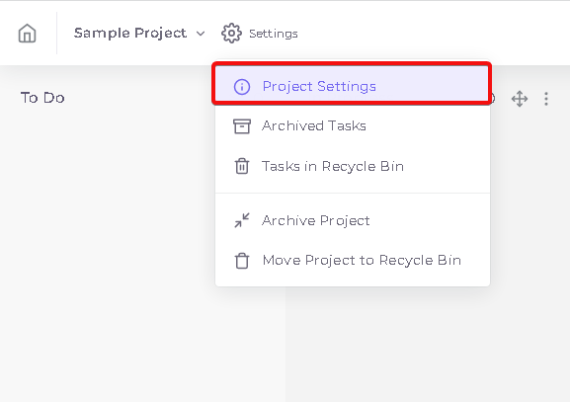Open the Settings gear icon
The image size is (570, 402).
231,34
